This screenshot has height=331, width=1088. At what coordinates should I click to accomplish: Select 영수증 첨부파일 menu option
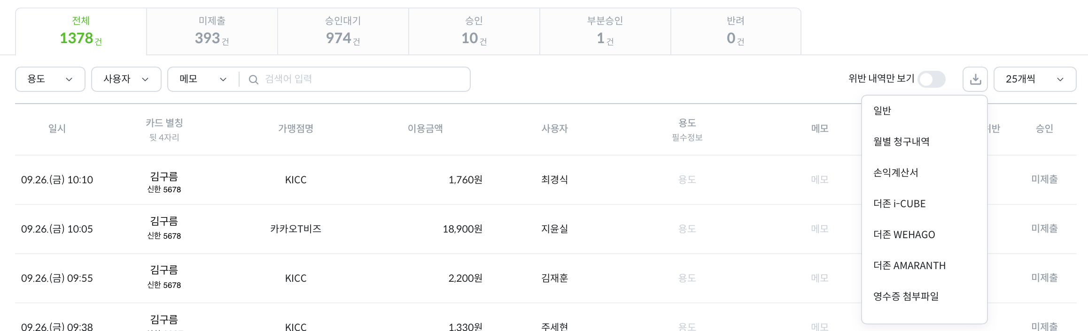906,296
